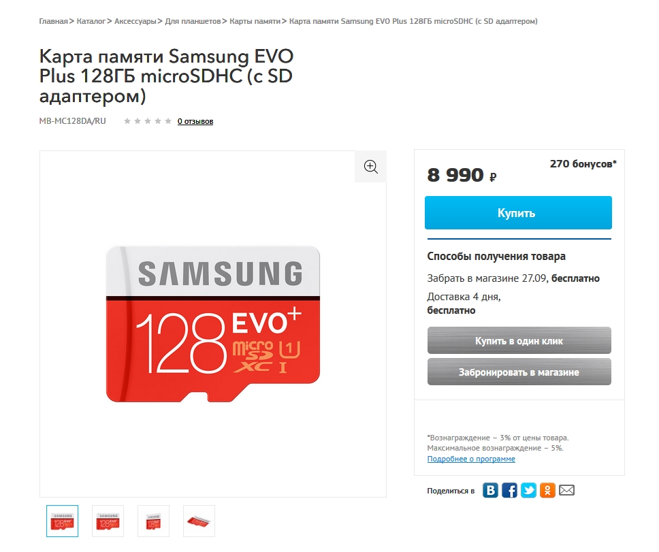The width and height of the screenshot is (659, 552).
Task: Share the product on Odnoklassniki
Action: click(x=547, y=490)
